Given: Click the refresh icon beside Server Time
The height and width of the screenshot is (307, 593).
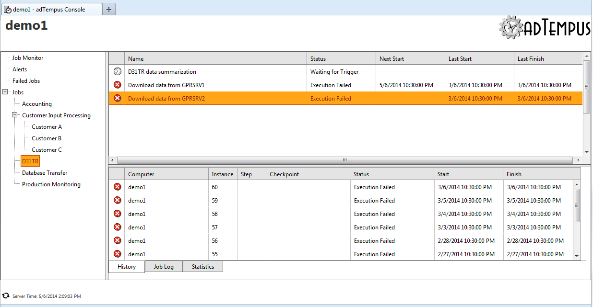Looking at the screenshot, I should coord(6,296).
